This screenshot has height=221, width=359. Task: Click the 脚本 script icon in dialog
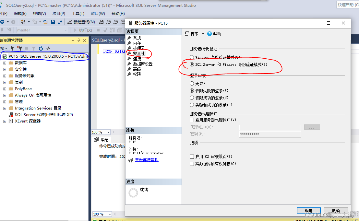click(x=187, y=34)
